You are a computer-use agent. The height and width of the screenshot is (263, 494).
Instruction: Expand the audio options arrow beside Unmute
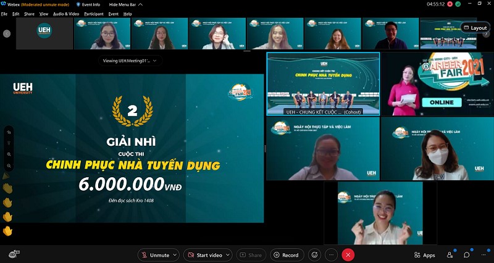pyautogui.click(x=175, y=255)
